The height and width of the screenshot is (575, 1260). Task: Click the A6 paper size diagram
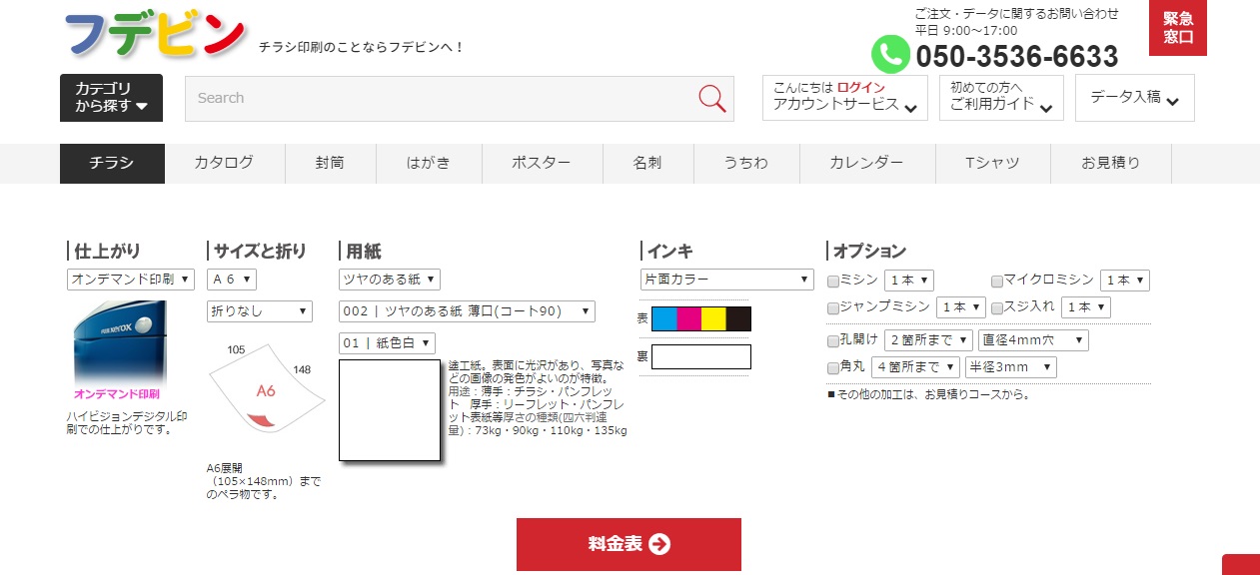click(x=266, y=388)
